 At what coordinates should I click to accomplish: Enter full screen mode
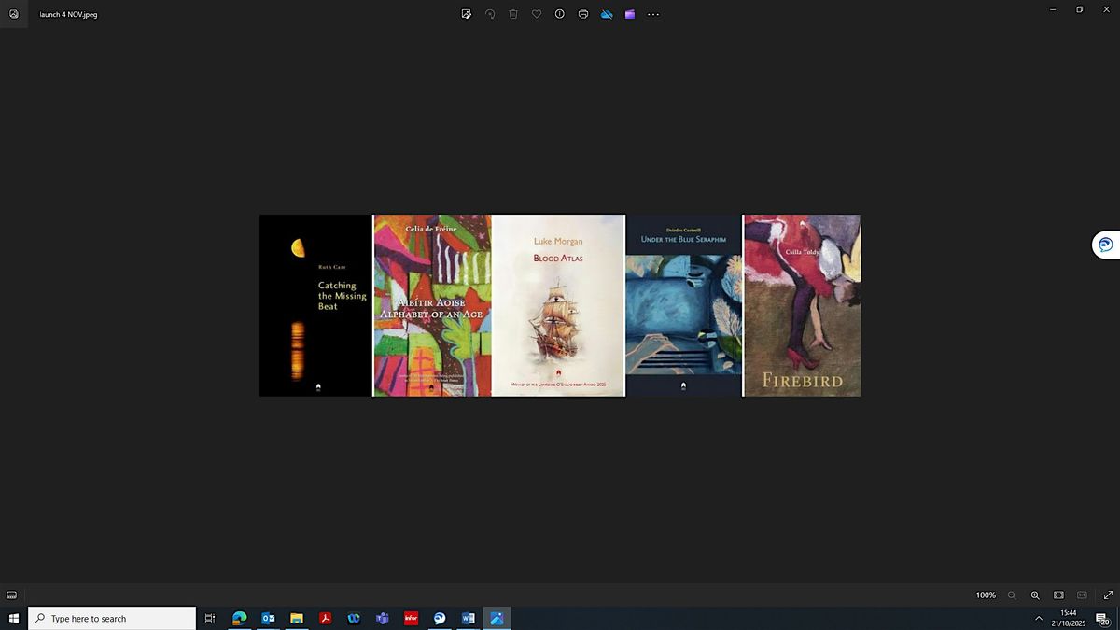1108,595
